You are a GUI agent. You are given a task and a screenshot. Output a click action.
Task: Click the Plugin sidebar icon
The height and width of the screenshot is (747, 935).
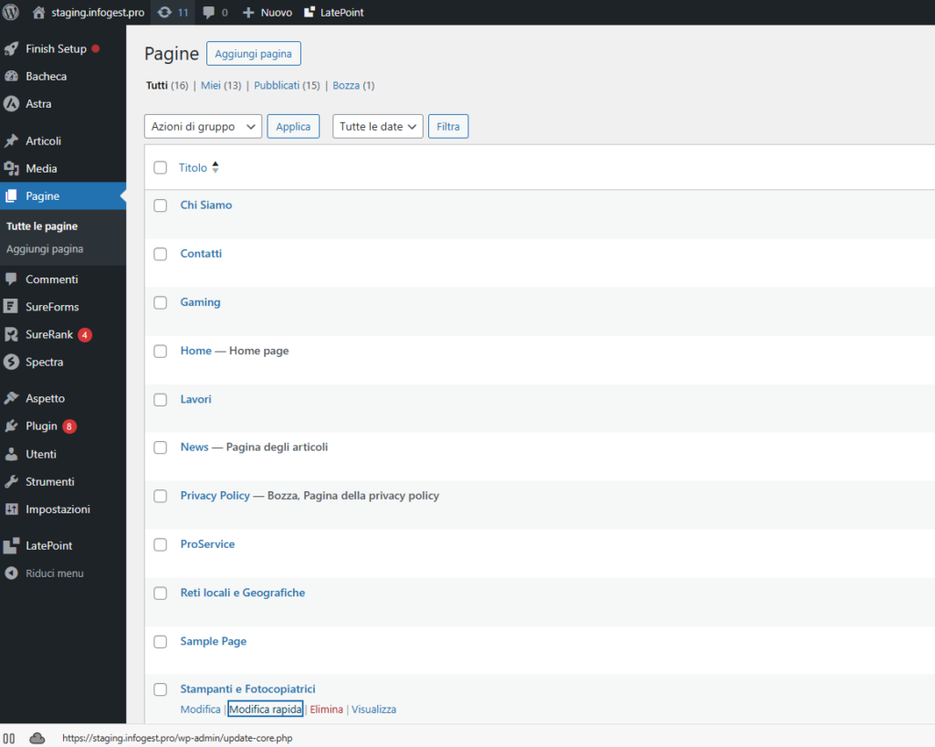tap(12, 426)
